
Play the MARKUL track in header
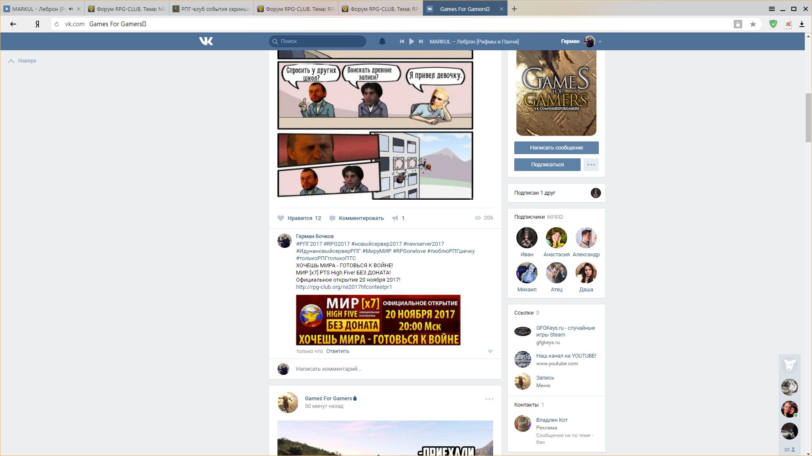[x=411, y=41]
